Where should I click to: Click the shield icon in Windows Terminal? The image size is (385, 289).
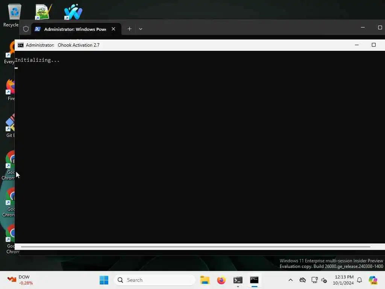tap(26, 29)
